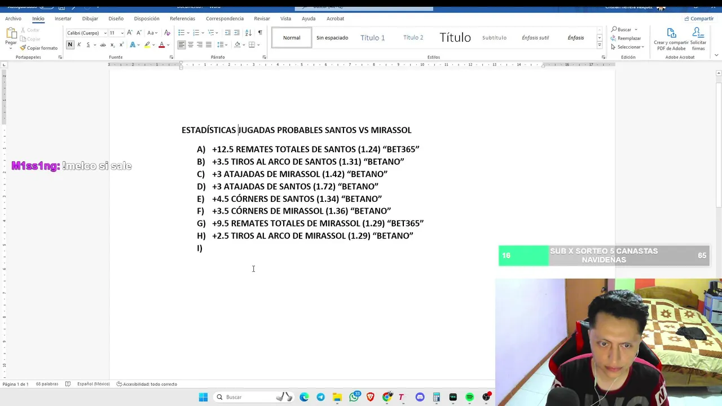The height and width of the screenshot is (406, 722).
Task: Switch to the Acrobat tab
Action: [x=335, y=19]
